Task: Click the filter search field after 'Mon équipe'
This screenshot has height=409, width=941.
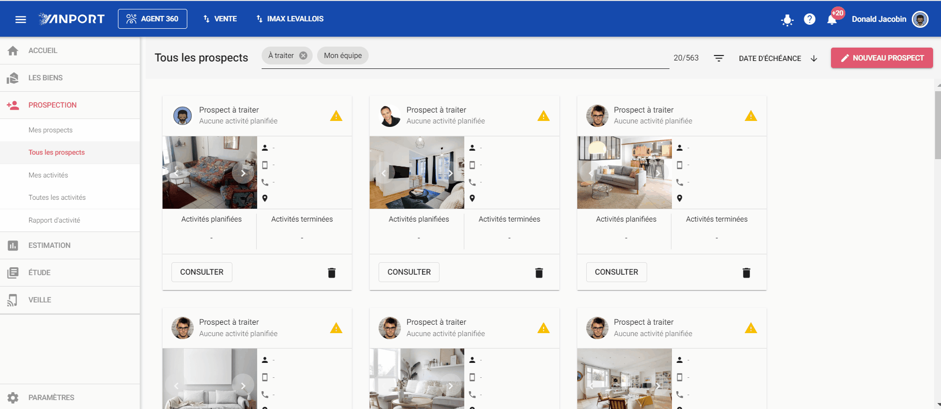Action: 519,56
